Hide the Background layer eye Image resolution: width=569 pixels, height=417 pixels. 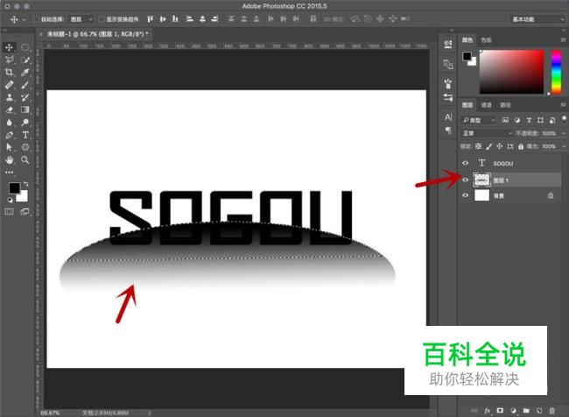pyautogui.click(x=465, y=195)
